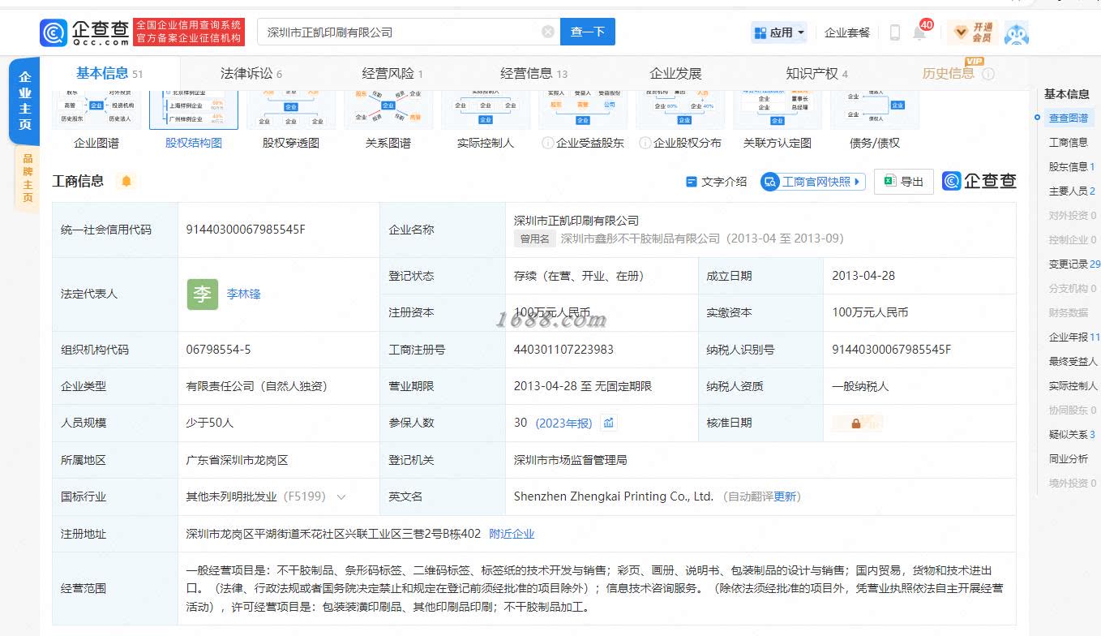
Task: Click the 广东省深圳市龙岗区 region value
Action: click(x=237, y=460)
